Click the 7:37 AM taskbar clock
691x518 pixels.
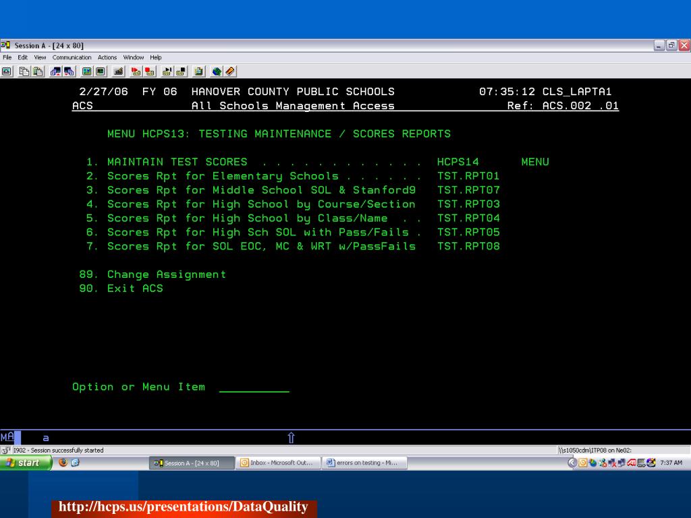click(671, 463)
